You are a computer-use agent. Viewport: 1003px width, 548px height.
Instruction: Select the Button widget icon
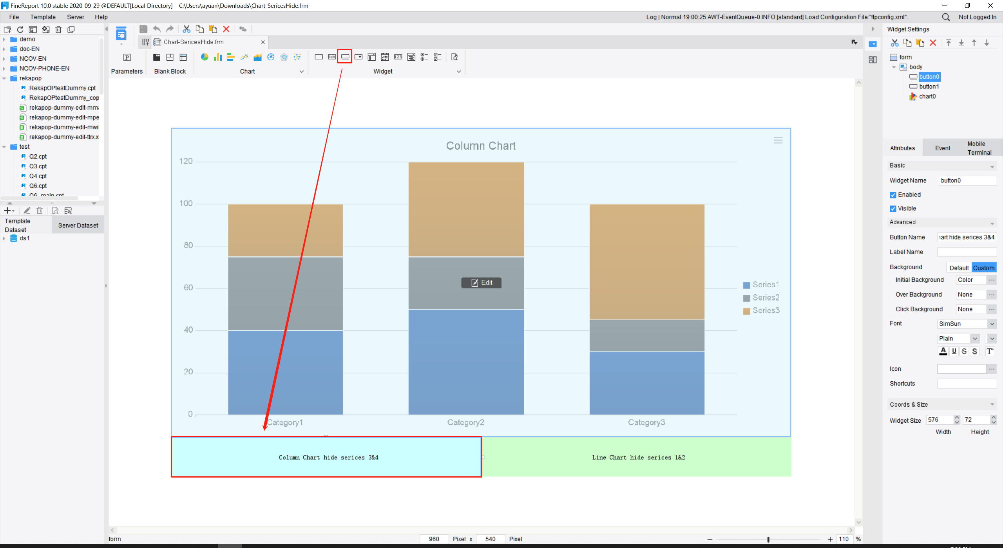pyautogui.click(x=345, y=57)
